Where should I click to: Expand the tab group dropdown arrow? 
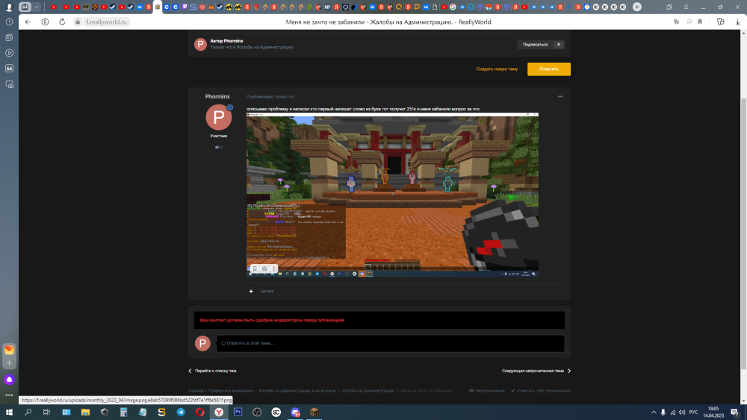[x=36, y=7]
